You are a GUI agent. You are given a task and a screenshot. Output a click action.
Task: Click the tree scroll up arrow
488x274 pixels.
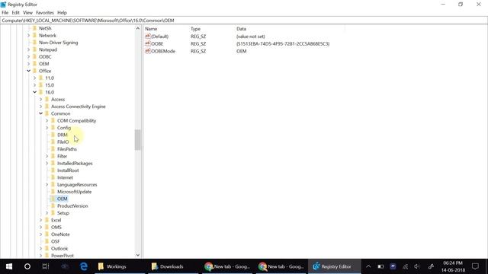[x=137, y=28]
